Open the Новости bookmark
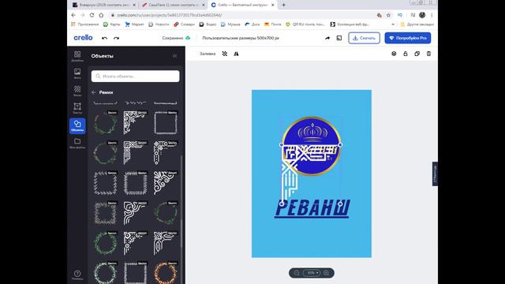This screenshot has width=505, height=284. tap(159, 24)
